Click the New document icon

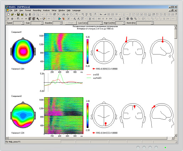coord(9,15)
